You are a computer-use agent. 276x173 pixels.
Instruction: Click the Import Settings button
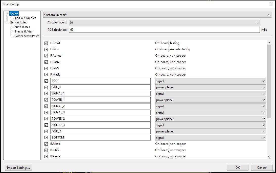coord(18,168)
